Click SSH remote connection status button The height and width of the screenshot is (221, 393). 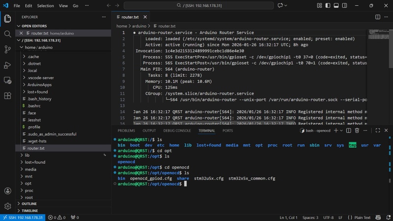[23, 217]
